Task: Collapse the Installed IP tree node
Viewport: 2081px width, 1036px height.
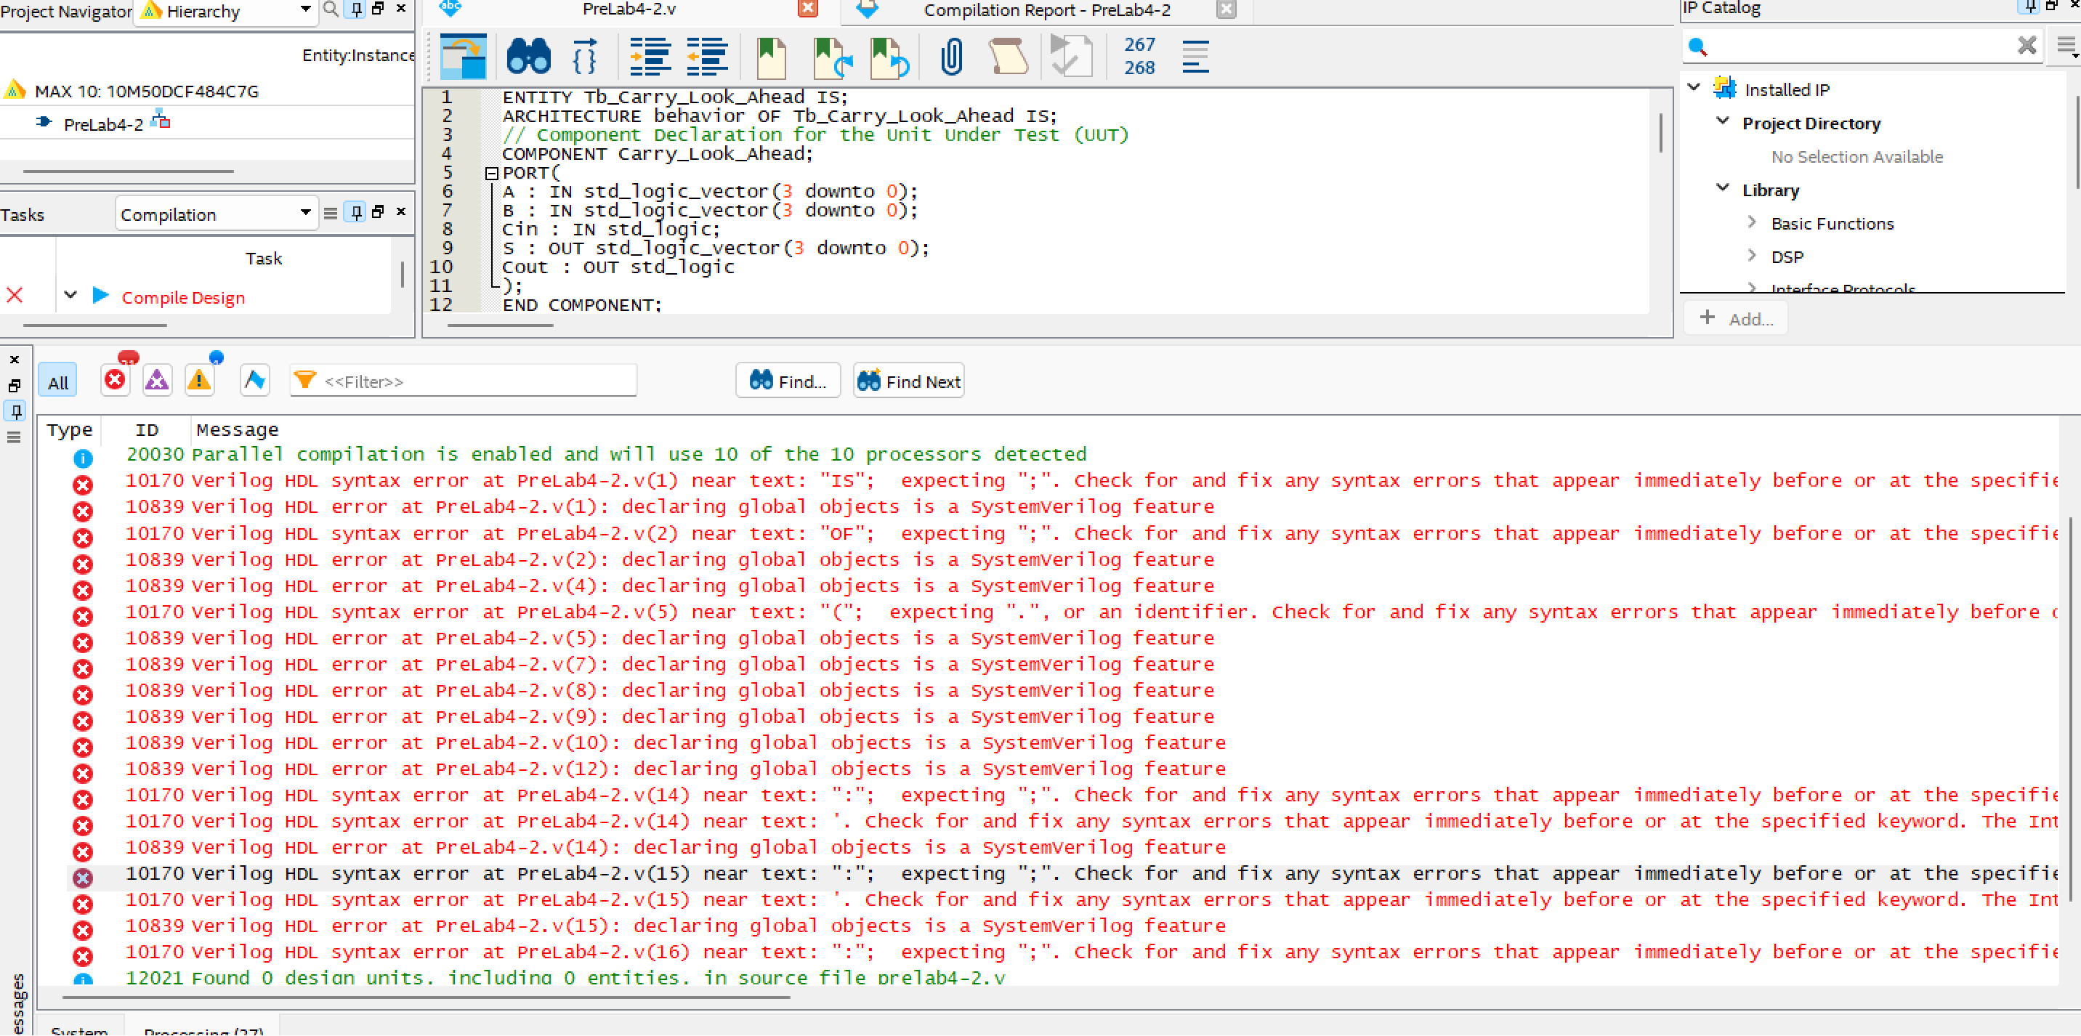Action: [x=1694, y=87]
